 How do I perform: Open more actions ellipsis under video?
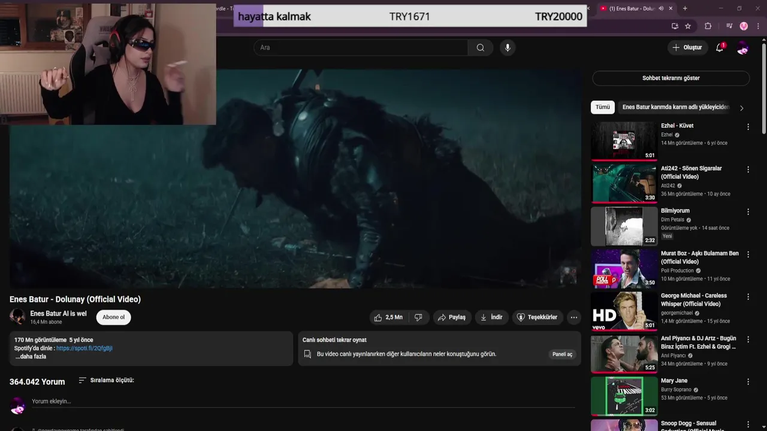click(x=573, y=317)
